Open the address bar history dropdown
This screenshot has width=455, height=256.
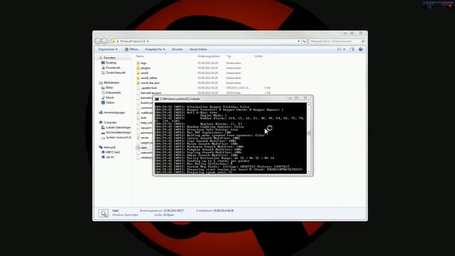click(299, 41)
